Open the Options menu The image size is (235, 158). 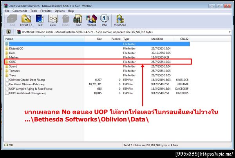60,11
